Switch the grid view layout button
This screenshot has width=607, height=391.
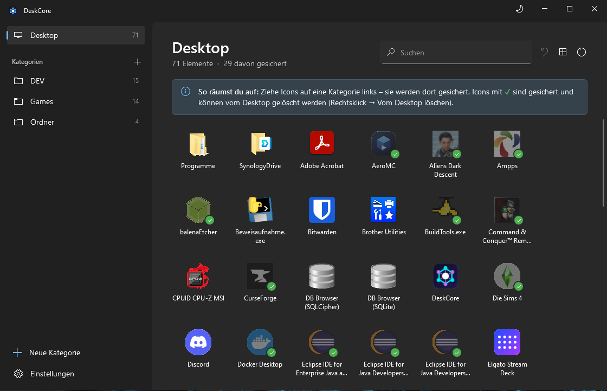[563, 52]
